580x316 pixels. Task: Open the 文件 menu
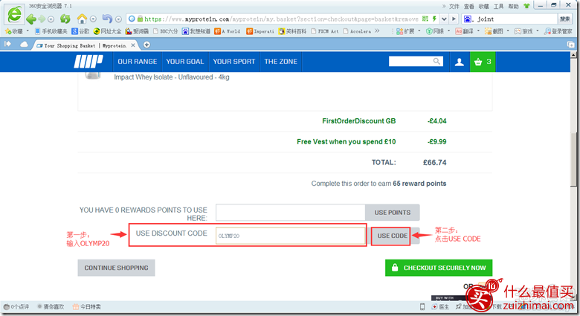454,6
